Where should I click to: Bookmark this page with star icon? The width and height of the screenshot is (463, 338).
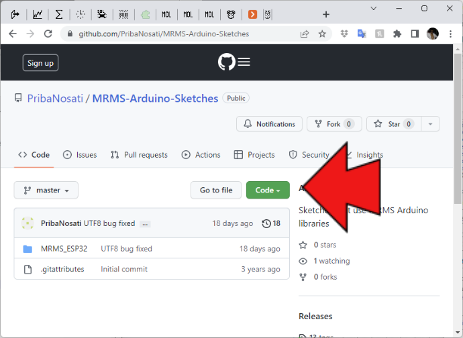tap(322, 34)
